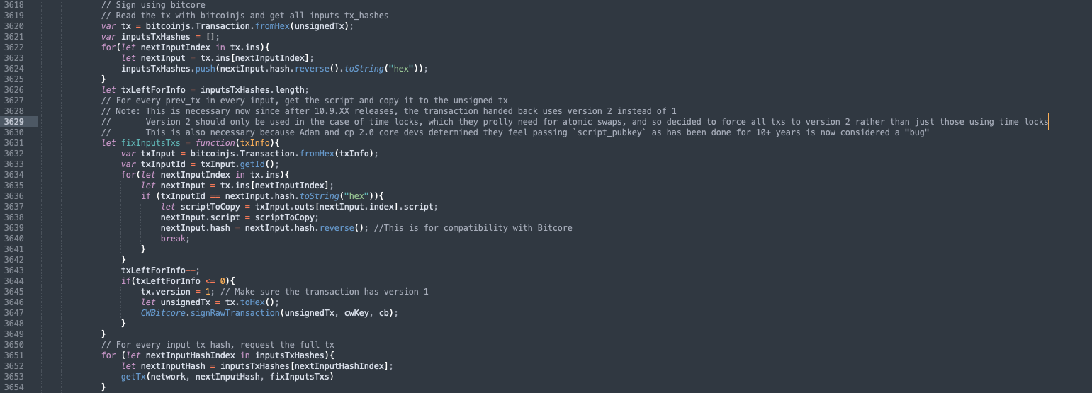This screenshot has height=393, width=1092.
Task: Click line number 3629 in the gutter
Action: pyautogui.click(x=14, y=122)
